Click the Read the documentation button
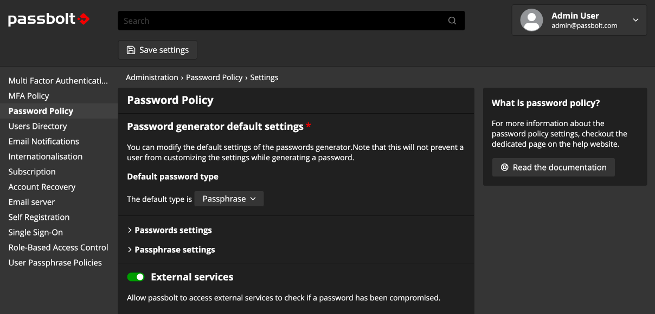Screen dimensions: 655x314 pos(553,167)
